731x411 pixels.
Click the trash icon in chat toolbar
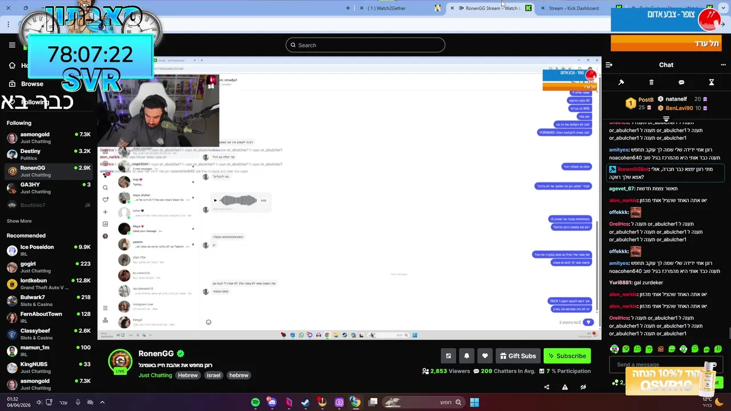pyautogui.click(x=651, y=82)
